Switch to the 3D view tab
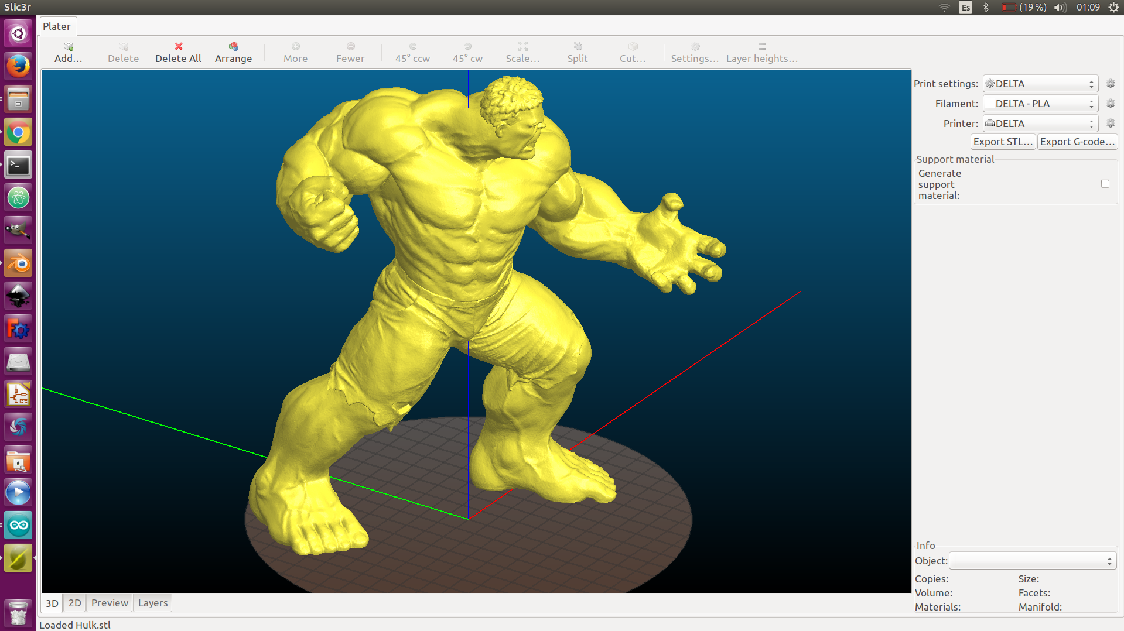1124x631 pixels. [x=52, y=603]
